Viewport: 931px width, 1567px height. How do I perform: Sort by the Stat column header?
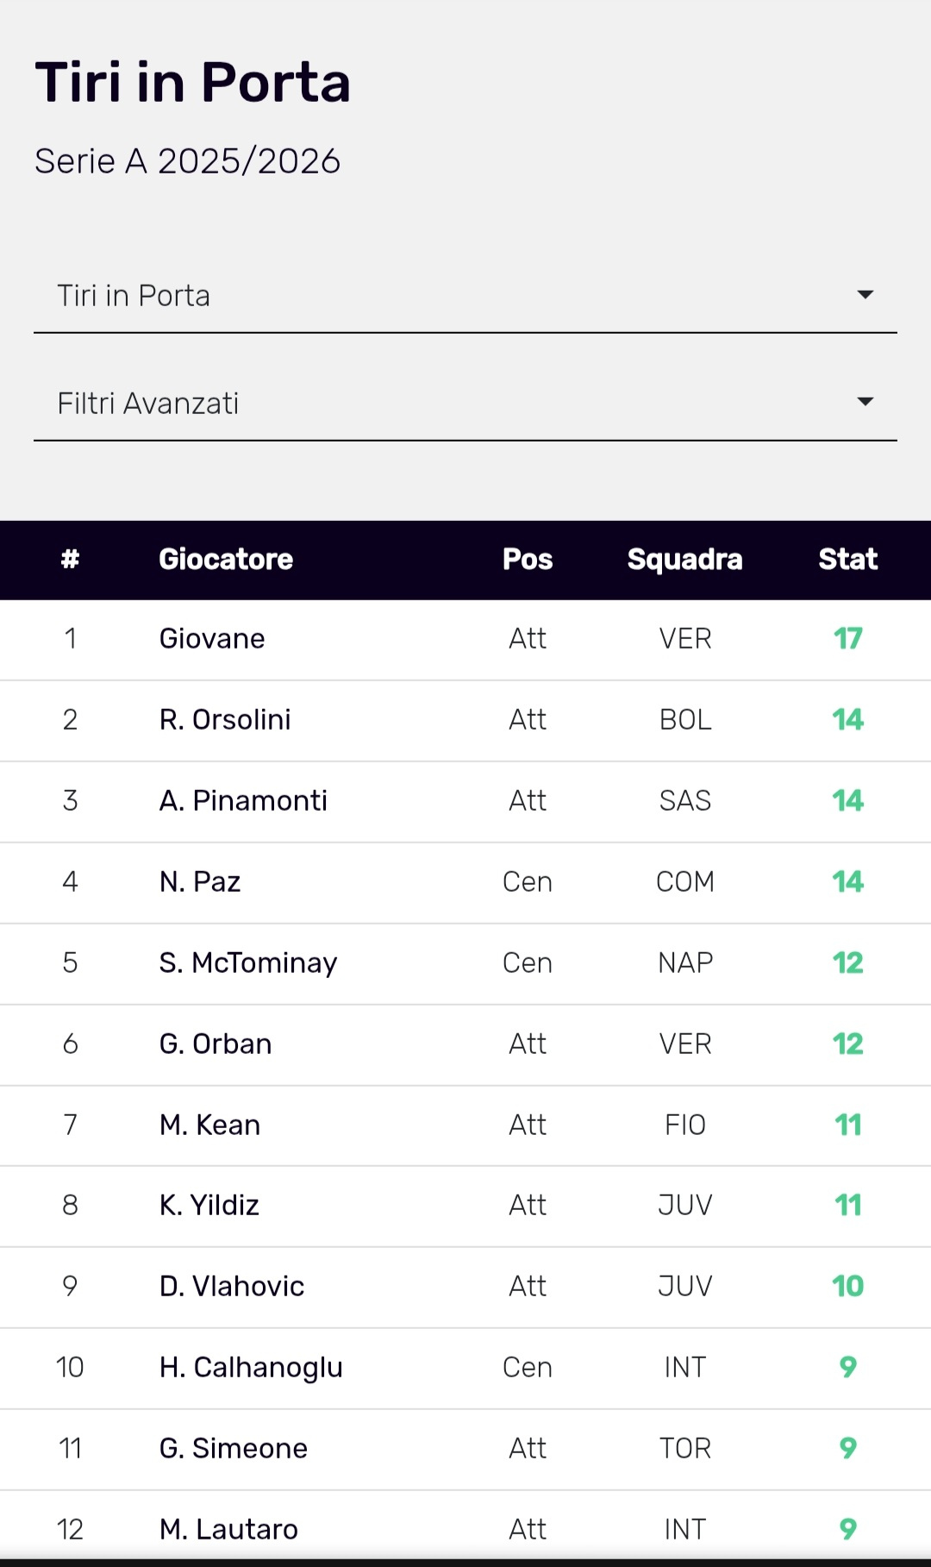tap(847, 559)
